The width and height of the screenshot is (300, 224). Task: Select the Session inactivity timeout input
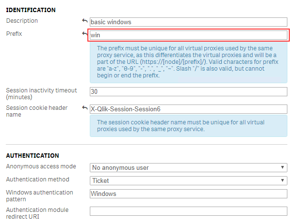(x=188, y=92)
